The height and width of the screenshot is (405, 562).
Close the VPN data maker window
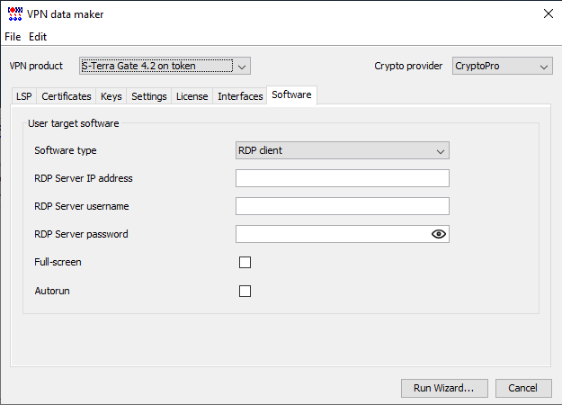click(x=548, y=13)
